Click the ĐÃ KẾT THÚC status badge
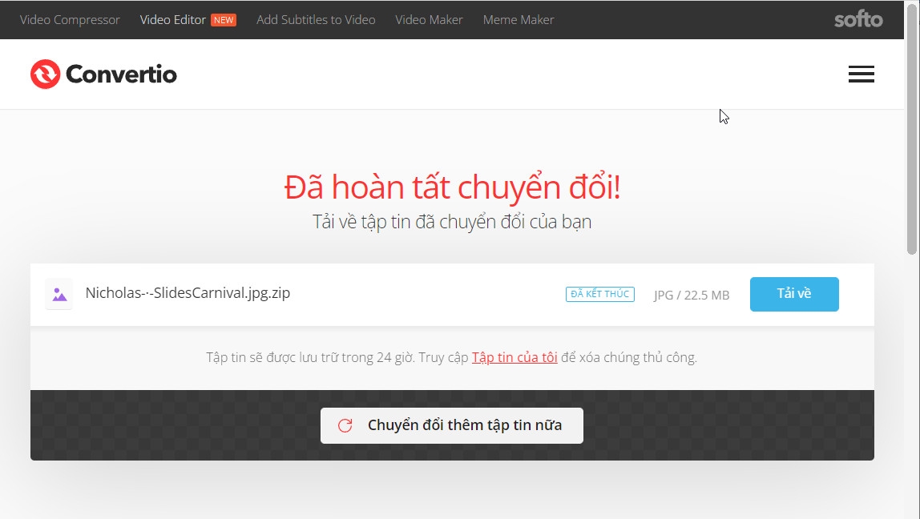Screen dimensions: 920x519 pyautogui.click(x=599, y=294)
